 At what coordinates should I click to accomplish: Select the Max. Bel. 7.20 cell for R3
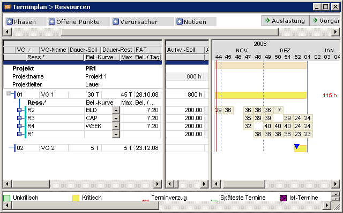(140, 118)
